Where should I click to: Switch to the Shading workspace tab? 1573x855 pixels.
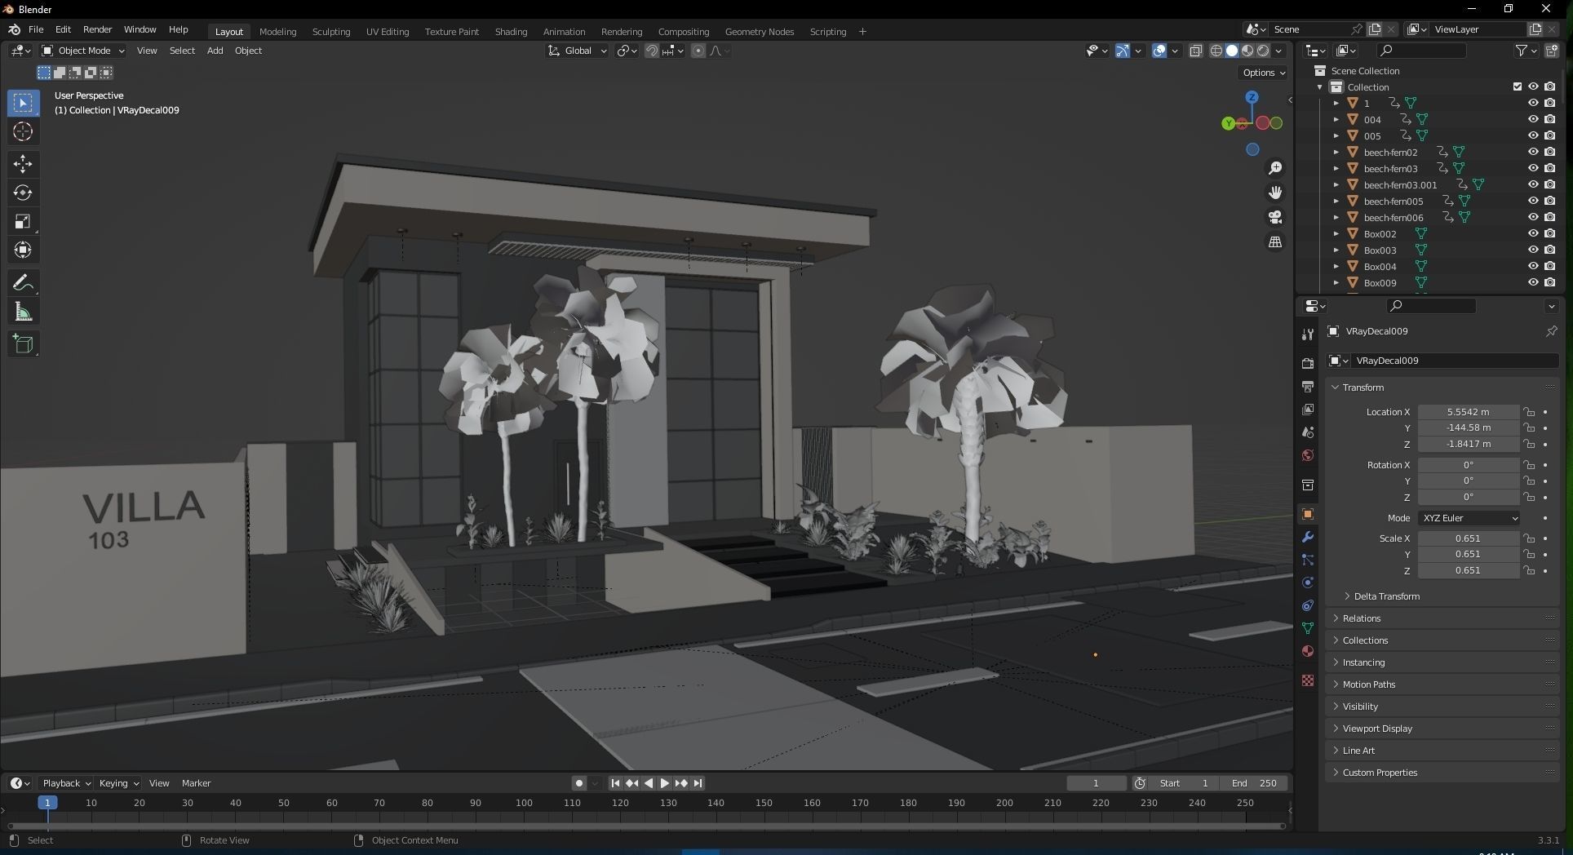[511, 32]
